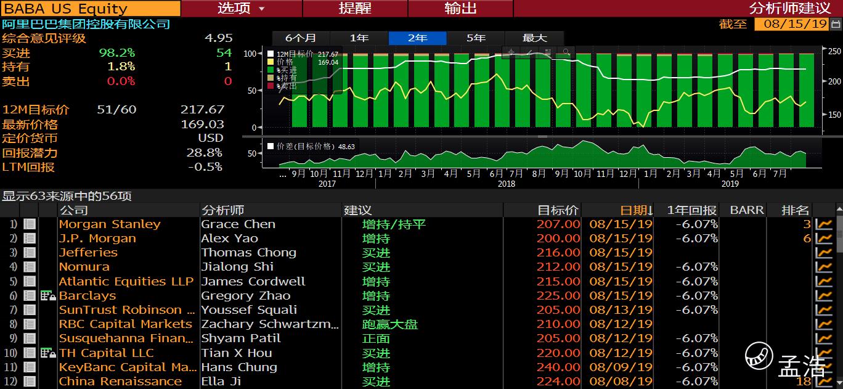
Task: Sort by the 分析师 column header
Action: [x=271, y=210]
